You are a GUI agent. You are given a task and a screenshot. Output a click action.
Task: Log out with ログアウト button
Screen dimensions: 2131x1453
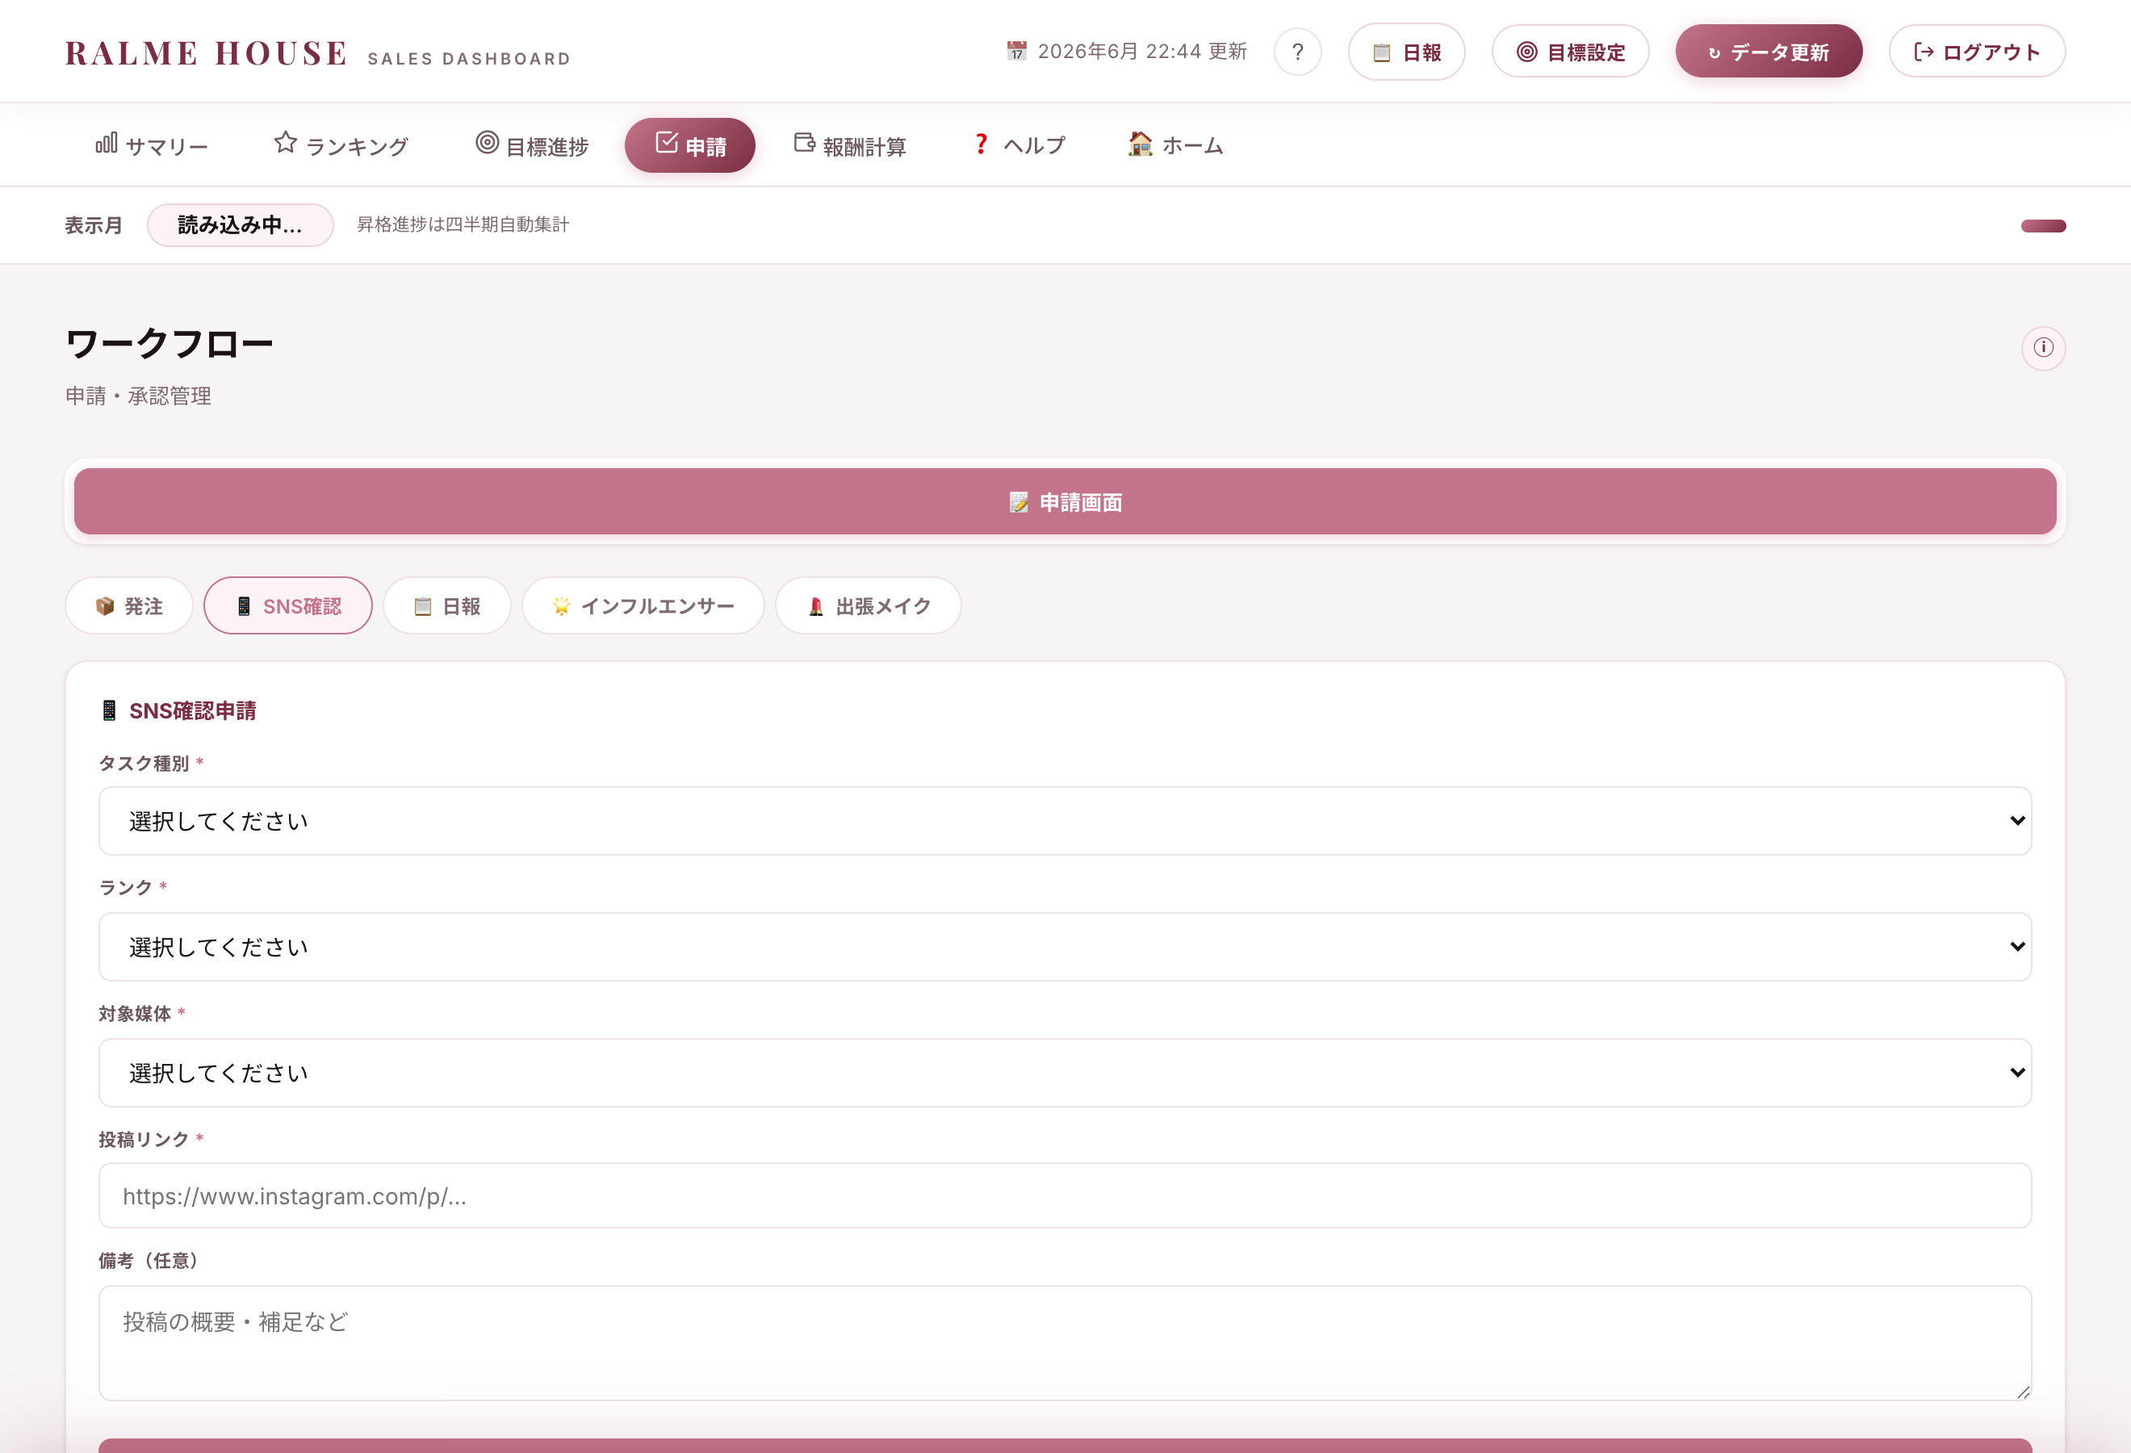(x=1977, y=52)
